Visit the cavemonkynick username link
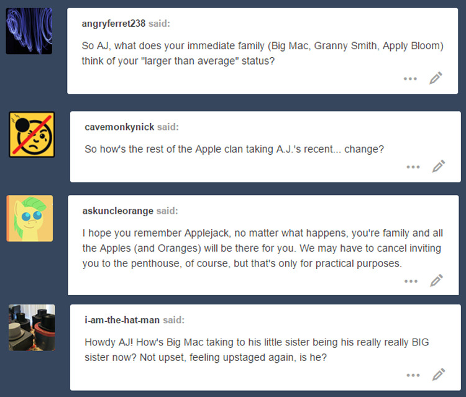This screenshot has width=466, height=397. [x=119, y=127]
